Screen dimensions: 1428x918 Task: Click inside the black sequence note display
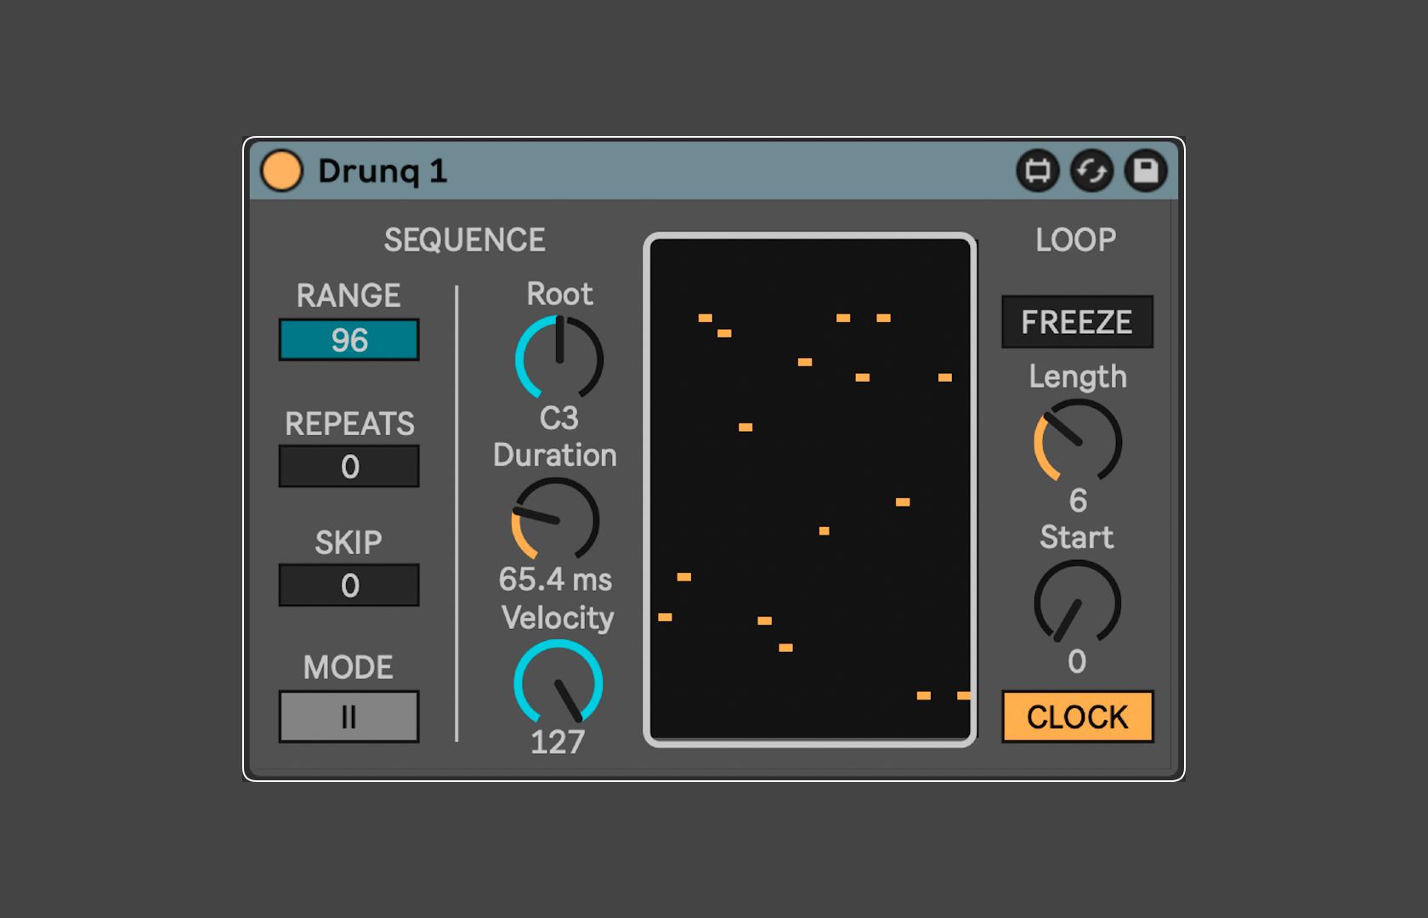(x=809, y=490)
